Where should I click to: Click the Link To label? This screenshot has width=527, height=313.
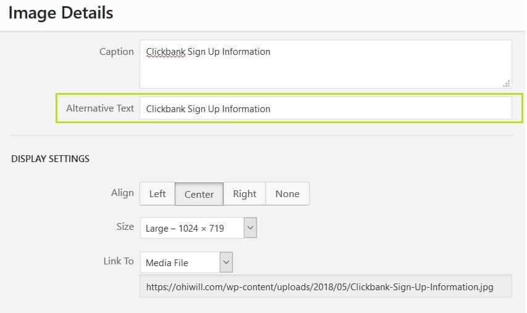point(118,261)
